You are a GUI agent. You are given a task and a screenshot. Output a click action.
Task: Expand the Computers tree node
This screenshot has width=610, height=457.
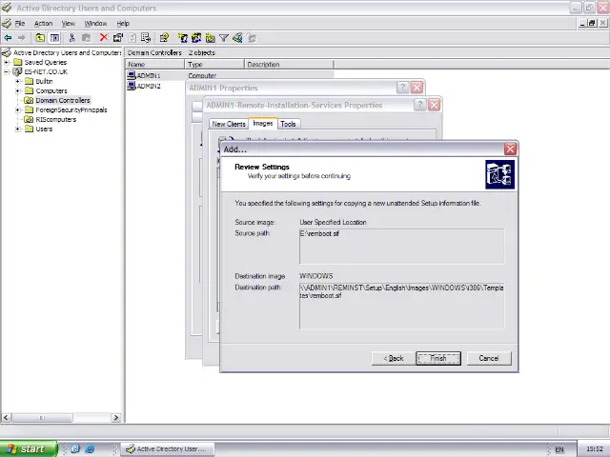coord(18,91)
